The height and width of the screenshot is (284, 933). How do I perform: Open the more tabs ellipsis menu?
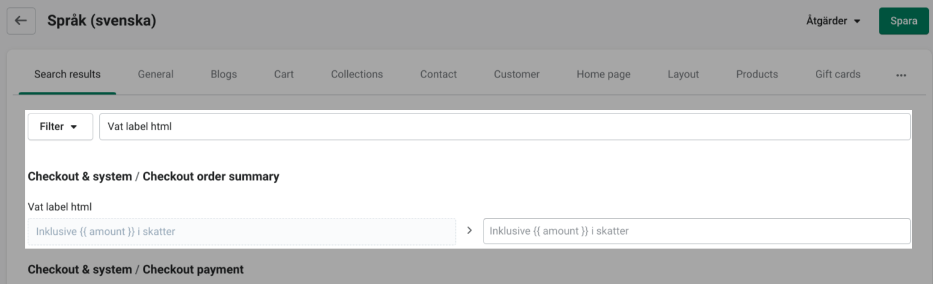(x=901, y=75)
